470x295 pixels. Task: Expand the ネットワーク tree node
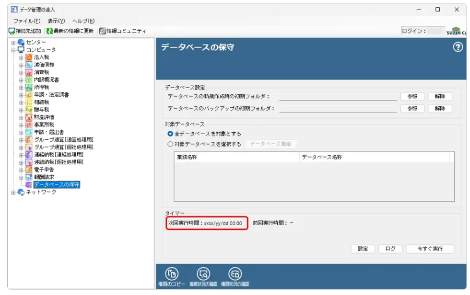click(x=13, y=192)
